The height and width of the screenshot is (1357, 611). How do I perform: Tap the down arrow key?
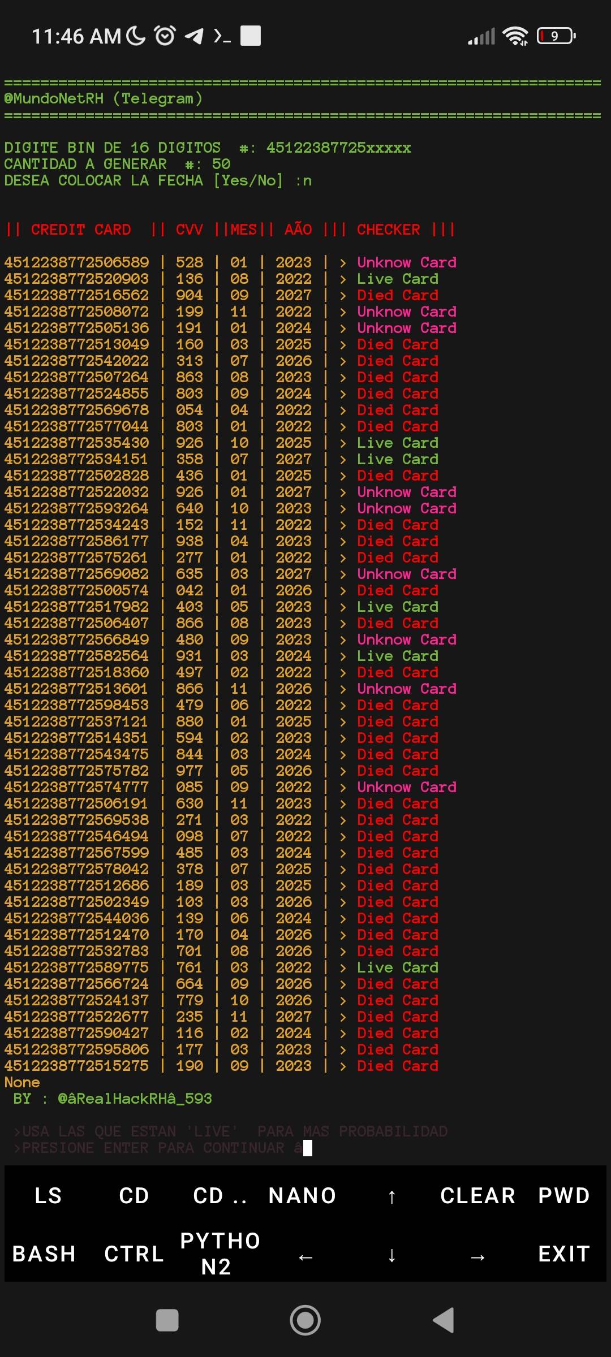coord(391,1255)
